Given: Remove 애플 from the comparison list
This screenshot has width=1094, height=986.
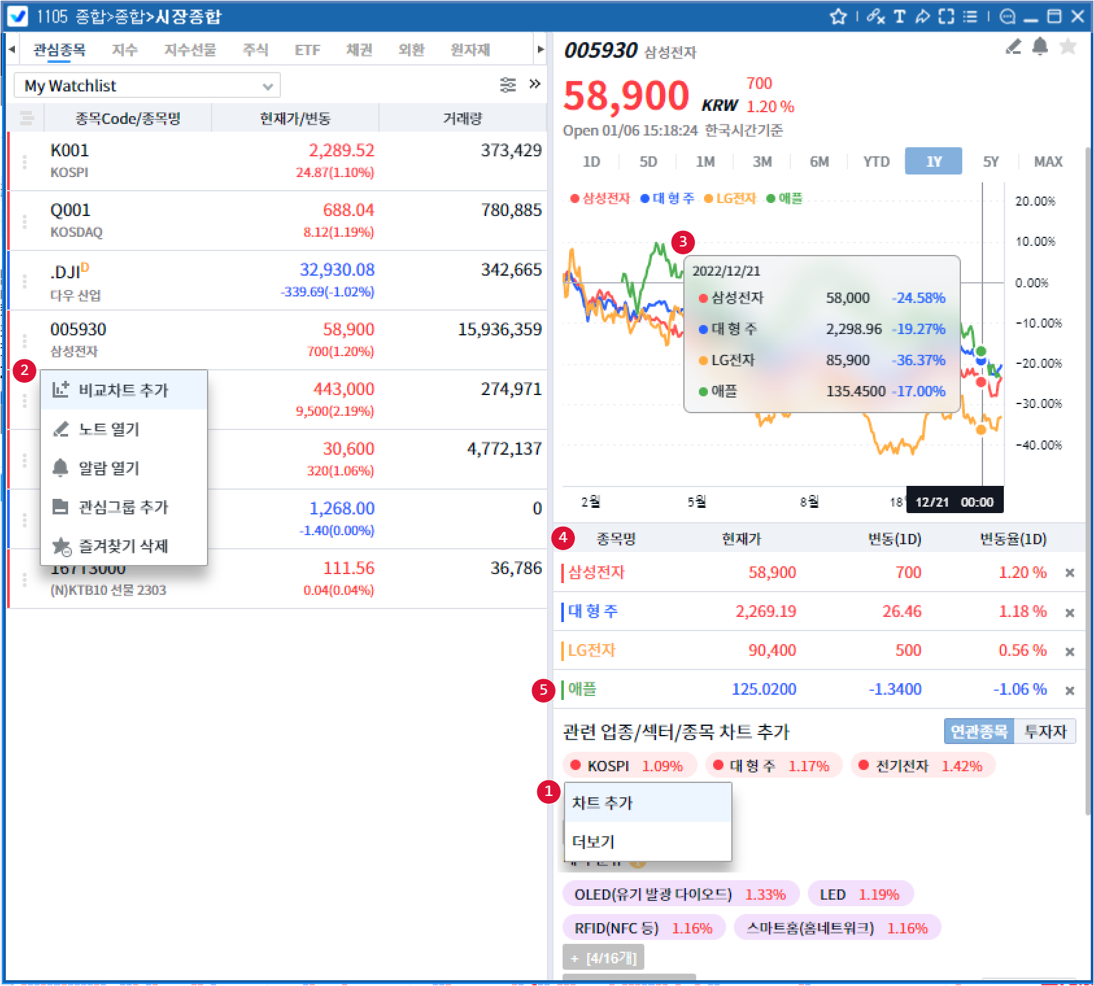Looking at the screenshot, I should click(1069, 690).
